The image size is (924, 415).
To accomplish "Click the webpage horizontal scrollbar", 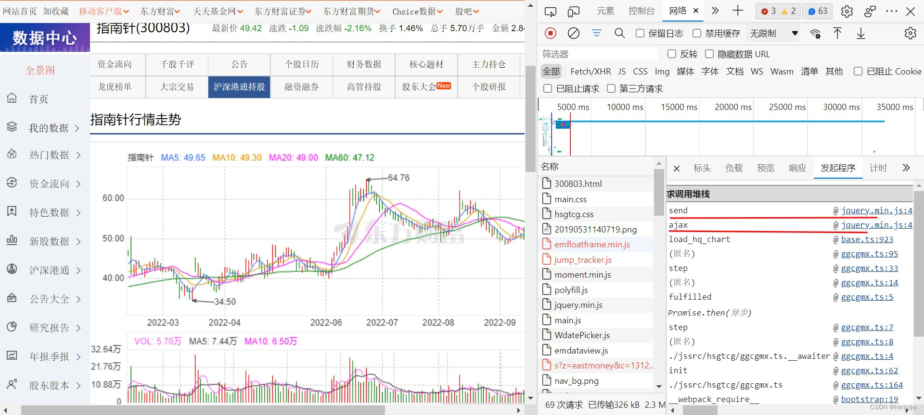I will (x=203, y=410).
